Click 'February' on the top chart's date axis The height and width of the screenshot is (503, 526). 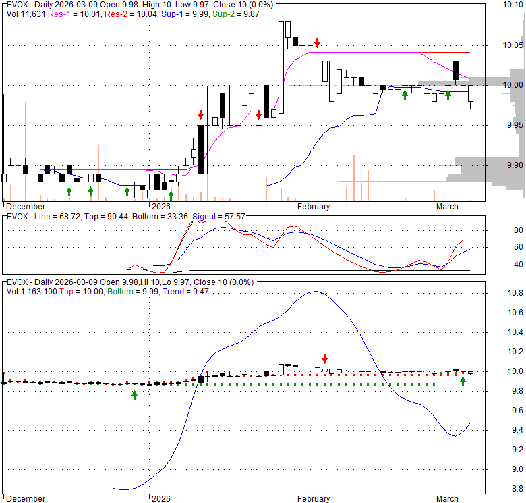coord(314,207)
